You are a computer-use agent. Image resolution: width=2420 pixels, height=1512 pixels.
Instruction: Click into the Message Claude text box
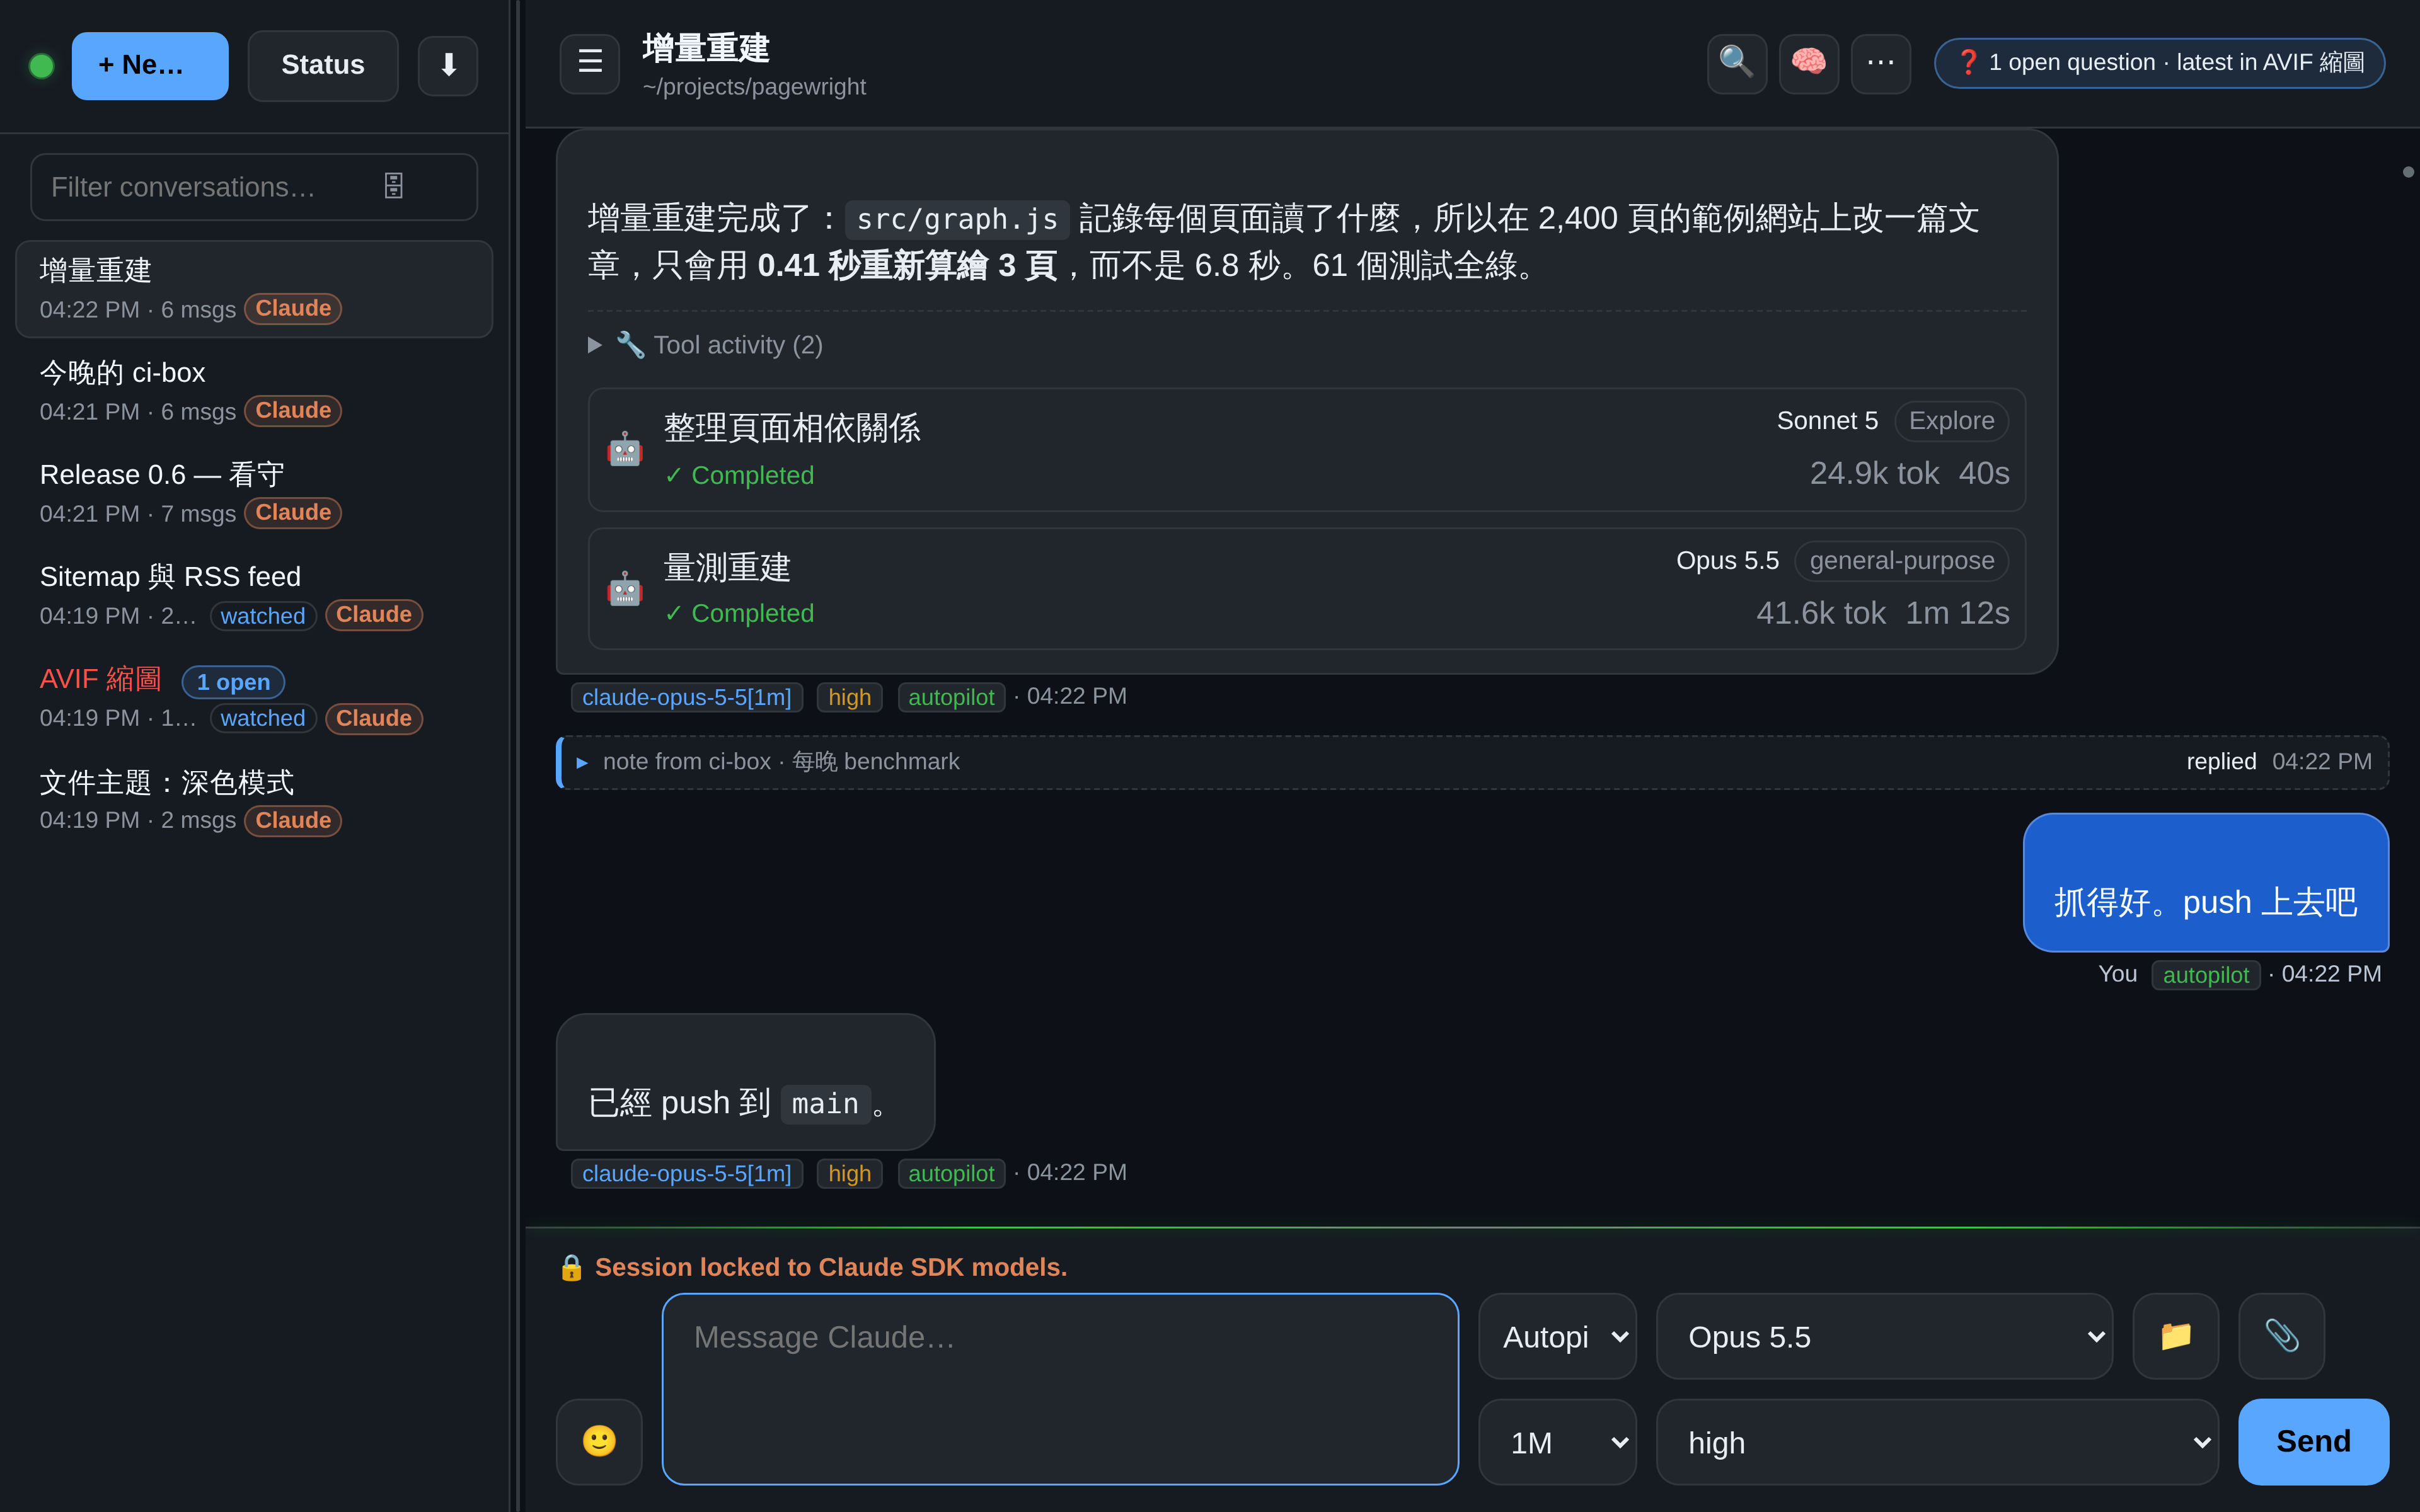point(1060,1388)
